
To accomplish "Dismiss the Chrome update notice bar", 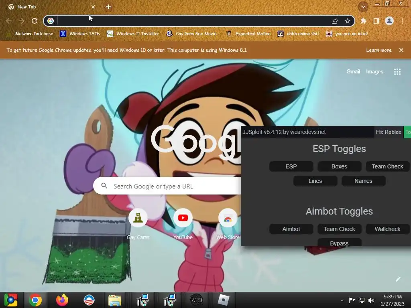I will 401,50.
